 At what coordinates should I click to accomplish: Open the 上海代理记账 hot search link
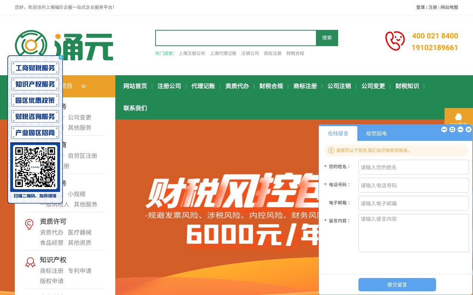click(x=224, y=53)
